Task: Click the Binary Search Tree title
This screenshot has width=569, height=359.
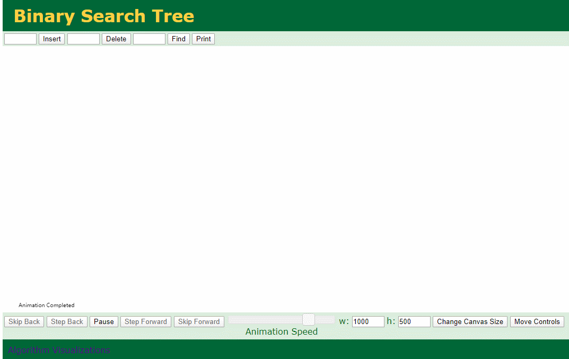Action: point(104,16)
